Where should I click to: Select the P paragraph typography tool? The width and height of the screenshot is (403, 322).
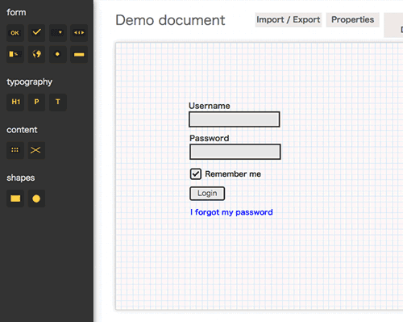pos(36,102)
